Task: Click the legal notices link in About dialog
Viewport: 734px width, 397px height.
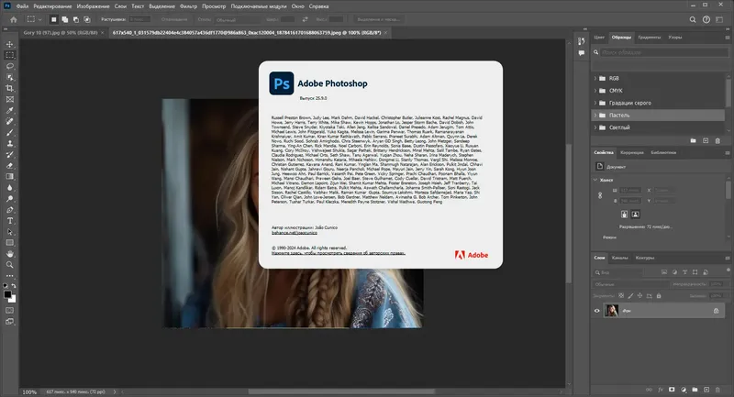Action: tap(339, 253)
